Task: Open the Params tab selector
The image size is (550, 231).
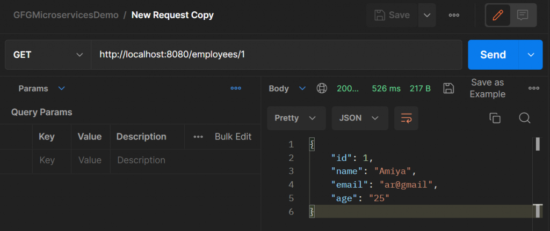Action: [41, 88]
